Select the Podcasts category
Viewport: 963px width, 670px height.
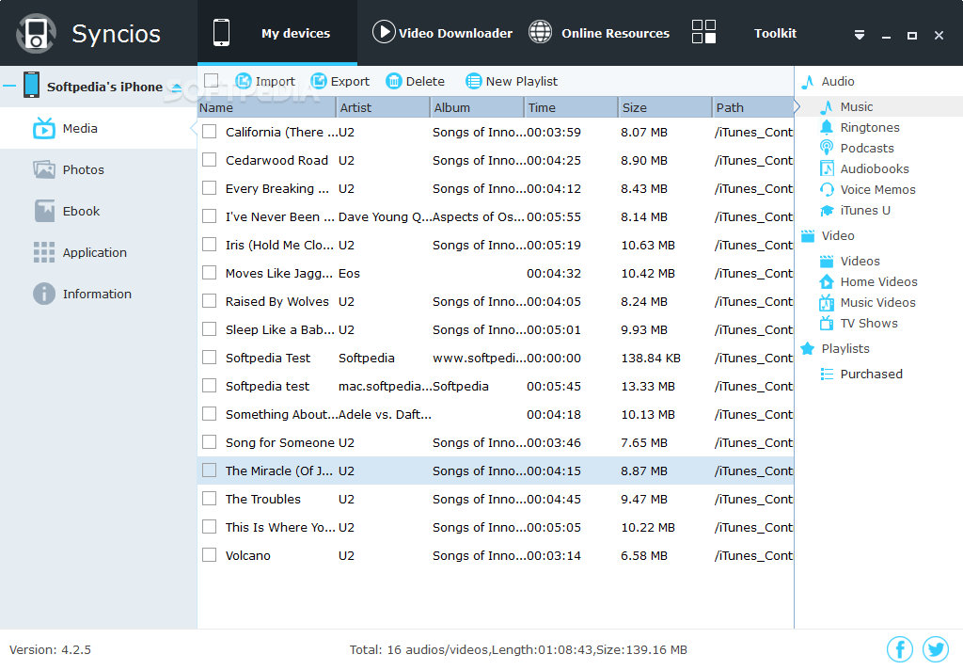864,148
